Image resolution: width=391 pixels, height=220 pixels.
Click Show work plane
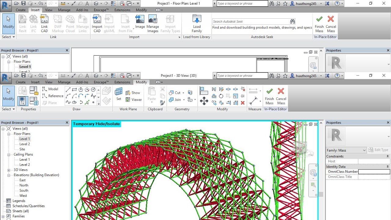point(132,93)
